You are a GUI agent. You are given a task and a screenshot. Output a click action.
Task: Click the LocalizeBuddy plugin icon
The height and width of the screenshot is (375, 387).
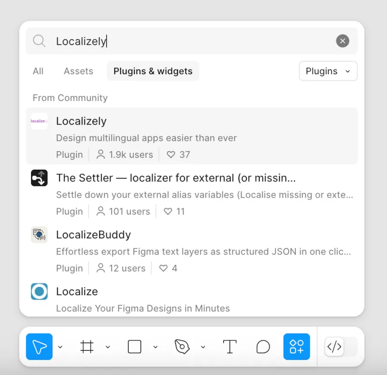tap(39, 234)
